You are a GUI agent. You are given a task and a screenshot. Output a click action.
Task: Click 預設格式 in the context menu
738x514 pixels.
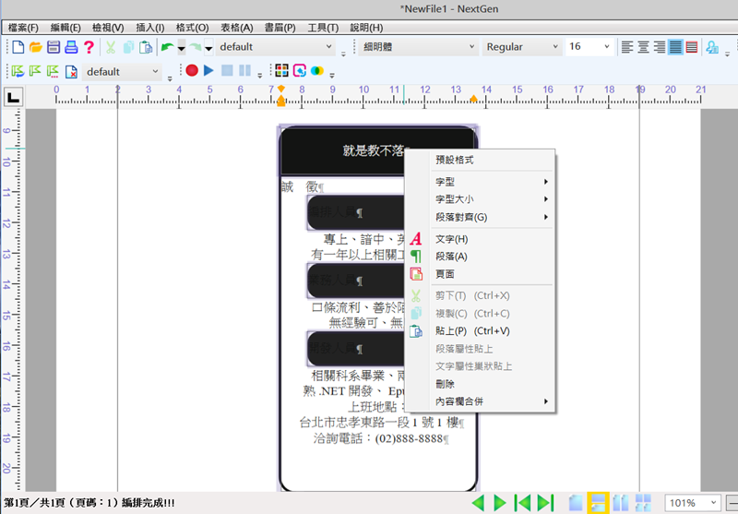[454, 160]
